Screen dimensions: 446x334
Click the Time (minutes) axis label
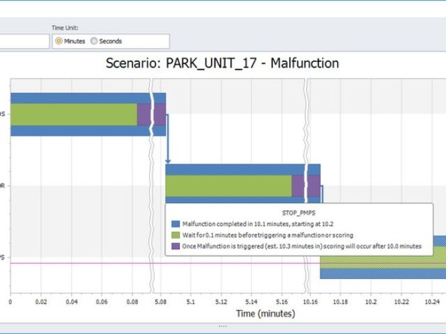pyautogui.click(x=266, y=314)
